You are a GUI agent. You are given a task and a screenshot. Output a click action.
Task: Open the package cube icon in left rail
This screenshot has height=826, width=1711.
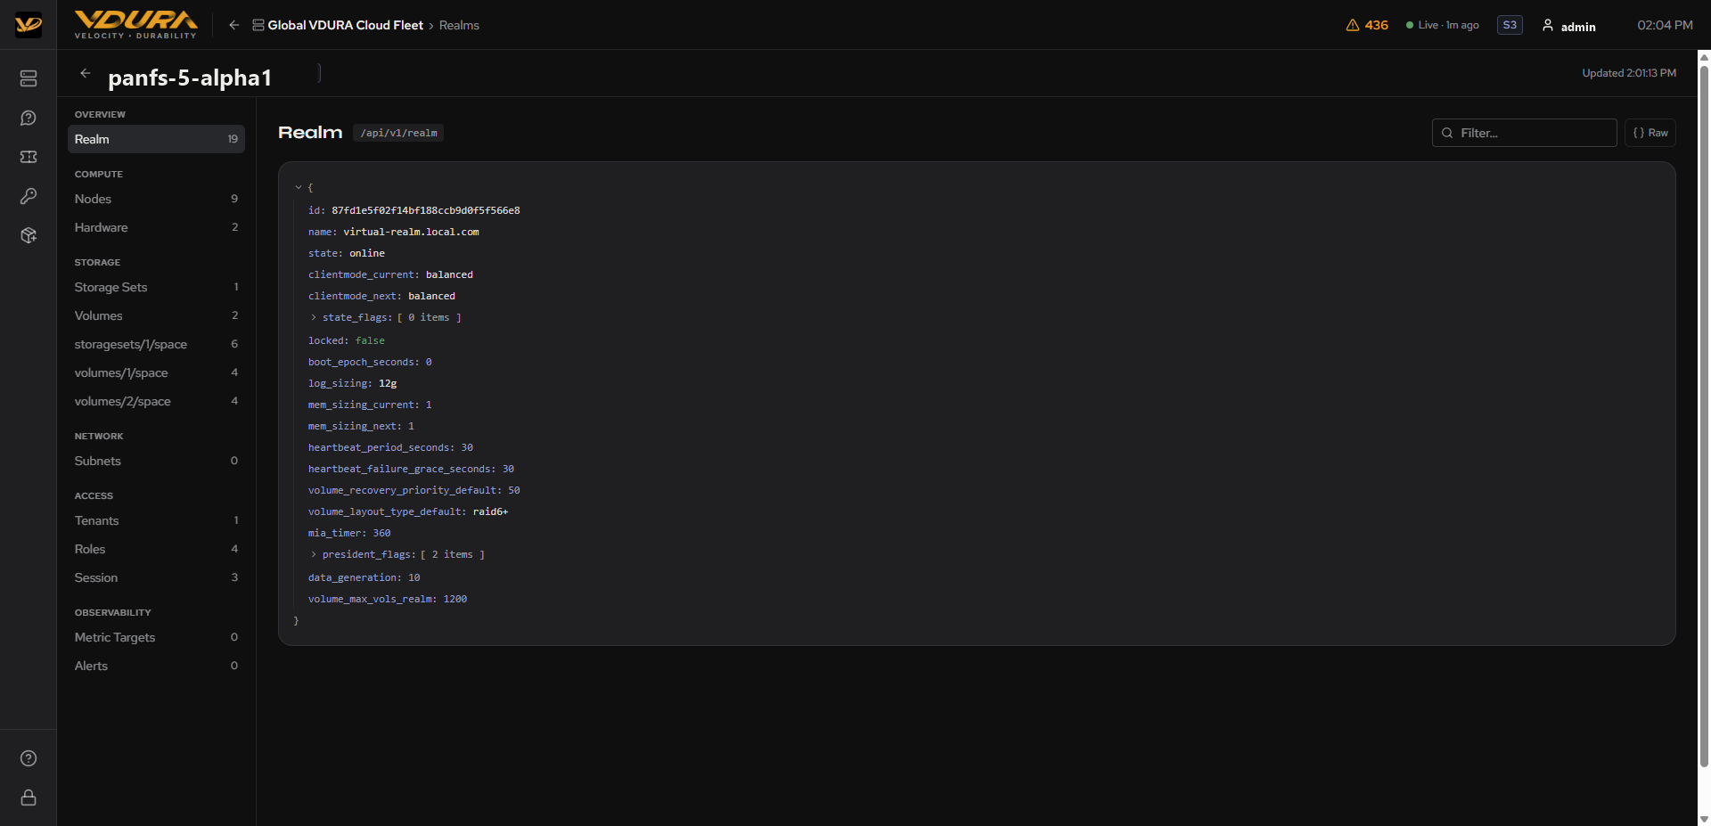tap(29, 235)
